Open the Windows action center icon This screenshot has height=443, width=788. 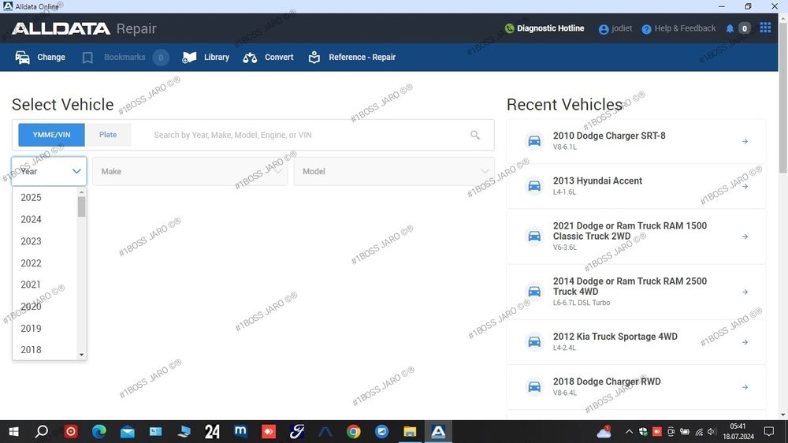coord(769,431)
